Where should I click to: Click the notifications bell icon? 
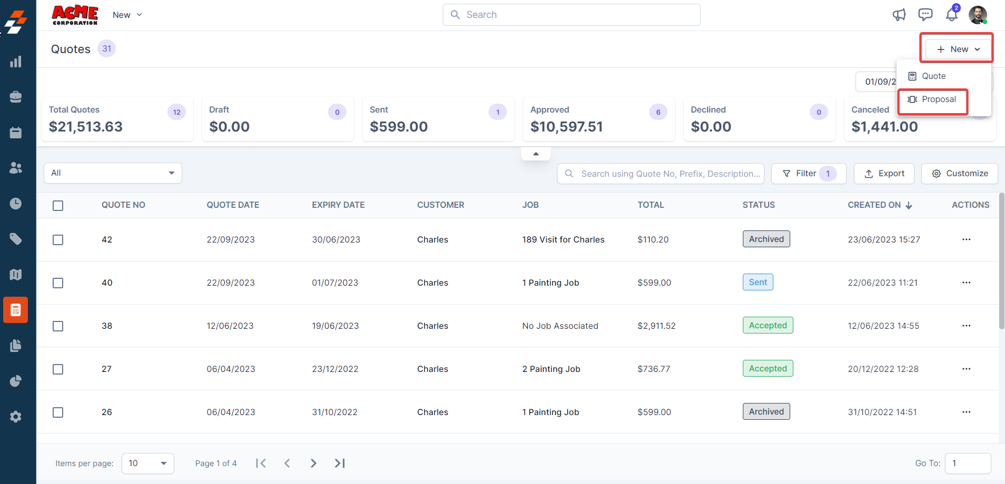point(951,15)
